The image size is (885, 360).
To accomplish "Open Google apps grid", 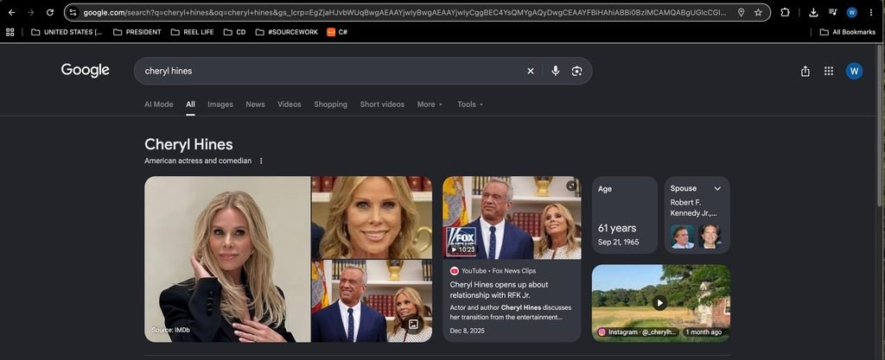I will 829,71.
